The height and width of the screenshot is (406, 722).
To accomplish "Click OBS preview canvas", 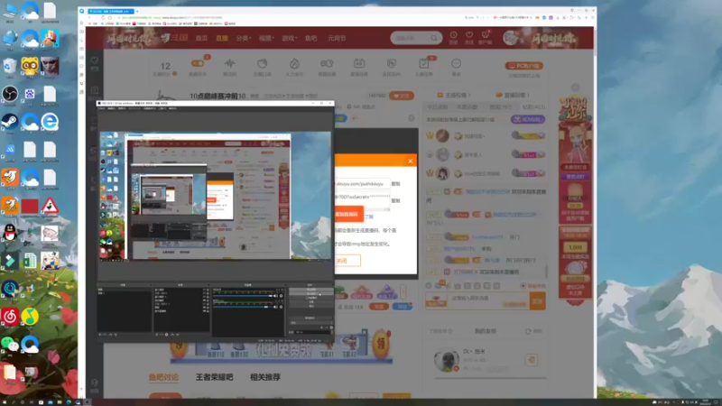I will click(216, 196).
